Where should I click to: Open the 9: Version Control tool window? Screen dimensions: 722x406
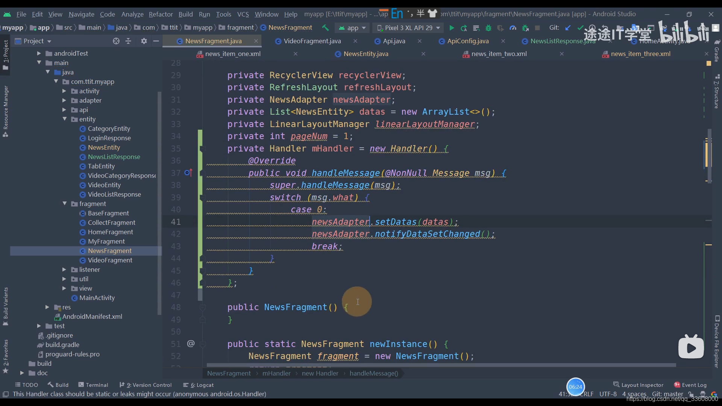click(x=146, y=385)
